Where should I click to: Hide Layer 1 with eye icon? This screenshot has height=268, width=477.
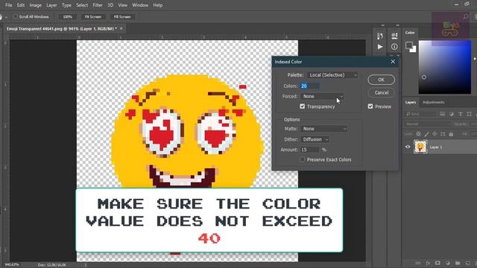coord(408,147)
